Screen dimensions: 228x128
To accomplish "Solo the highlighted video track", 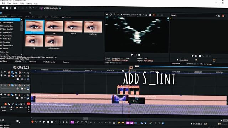I will click(28, 85).
